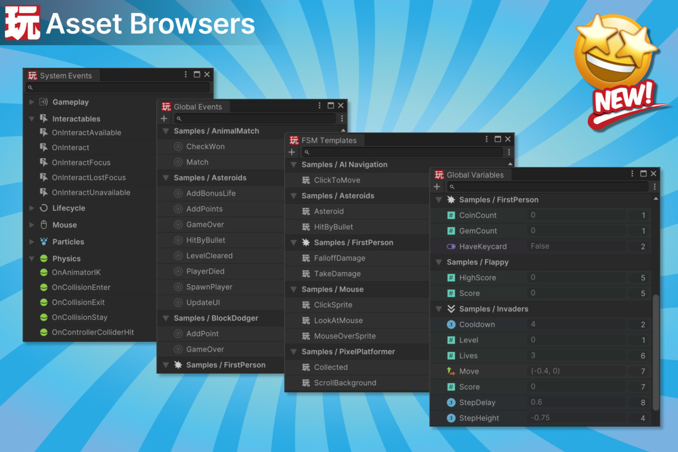The height and width of the screenshot is (452, 678).
Task: Open FSM Templates window kebab menu
Action: pyautogui.click(x=486, y=139)
